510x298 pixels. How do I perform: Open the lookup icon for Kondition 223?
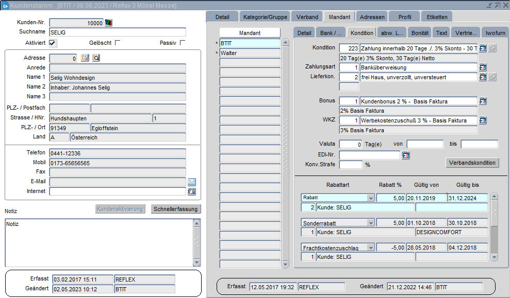coord(483,48)
